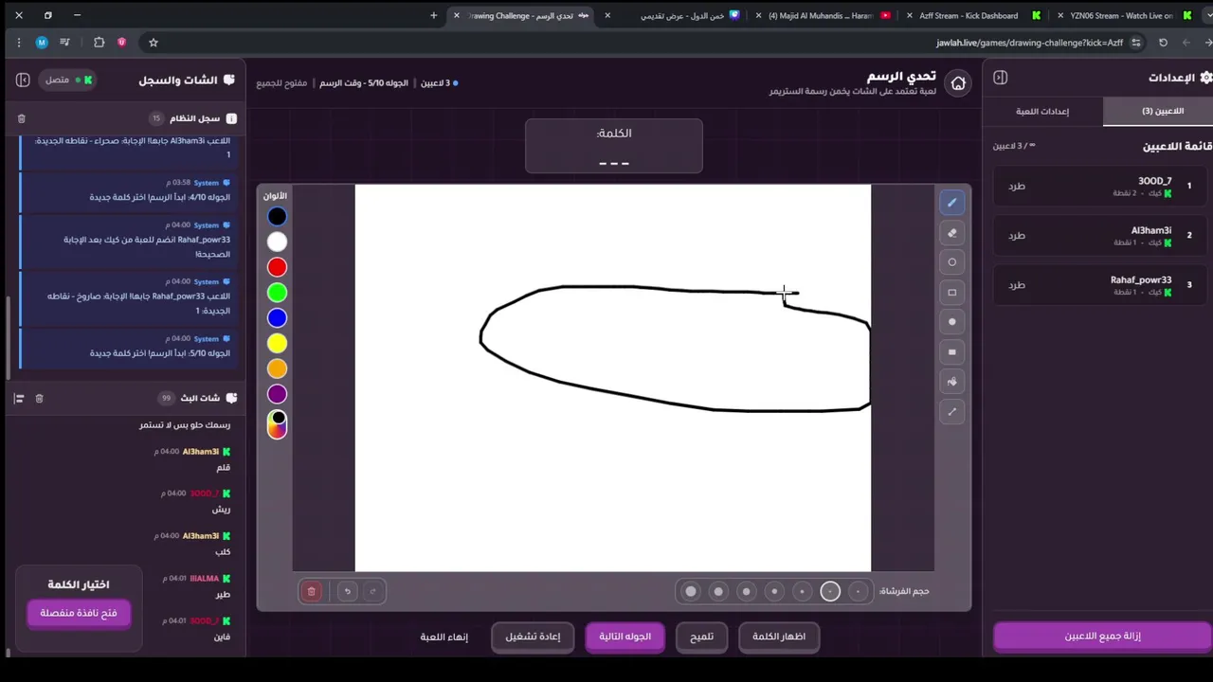Image resolution: width=1213 pixels, height=682 pixels.
Task: Select the straight line tool
Action: coord(952,411)
